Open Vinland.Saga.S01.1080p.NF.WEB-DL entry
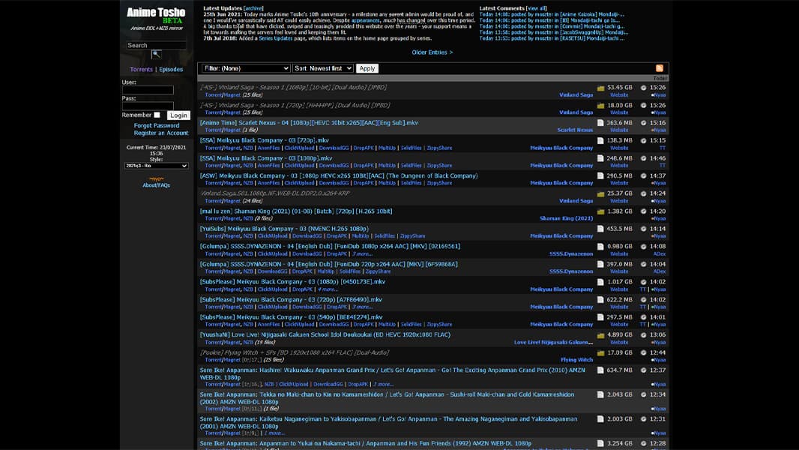 point(275,193)
